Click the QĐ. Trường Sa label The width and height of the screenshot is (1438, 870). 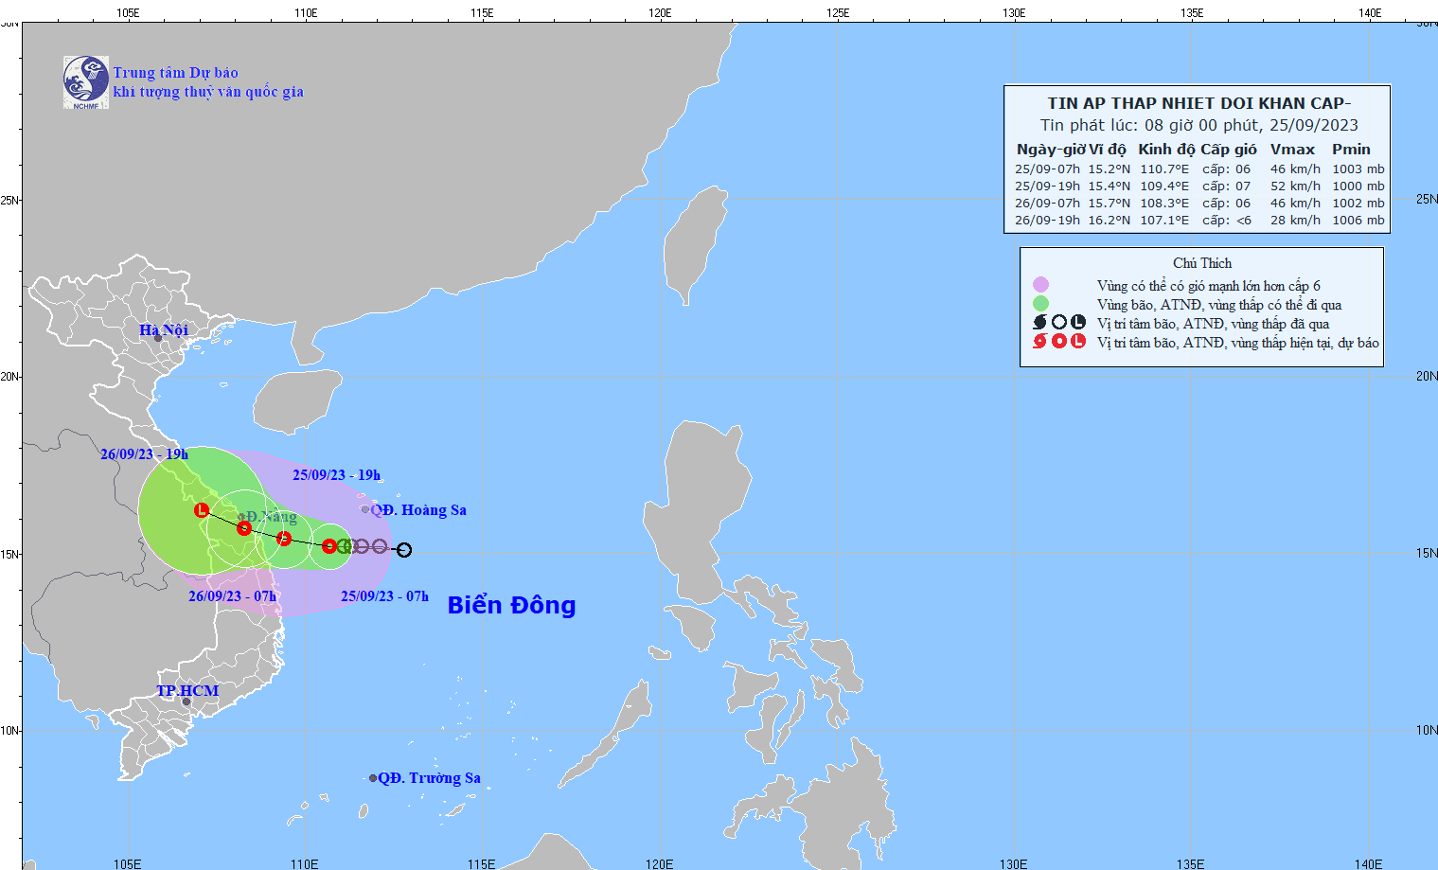(429, 778)
